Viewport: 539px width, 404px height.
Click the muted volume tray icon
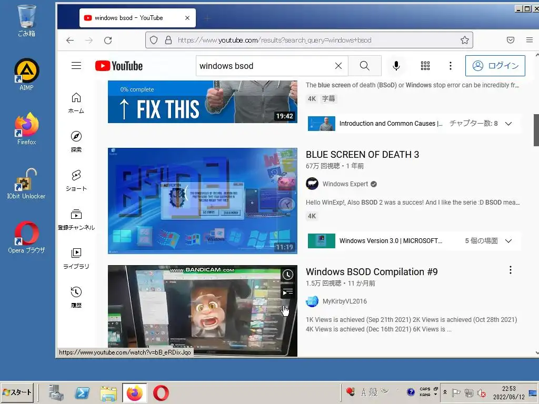pos(481,392)
